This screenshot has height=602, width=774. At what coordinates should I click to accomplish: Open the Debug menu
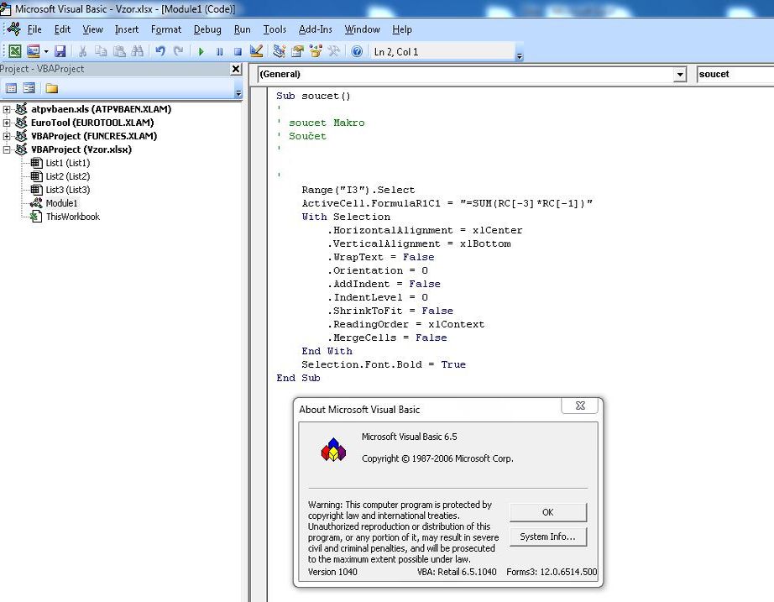pyautogui.click(x=207, y=29)
